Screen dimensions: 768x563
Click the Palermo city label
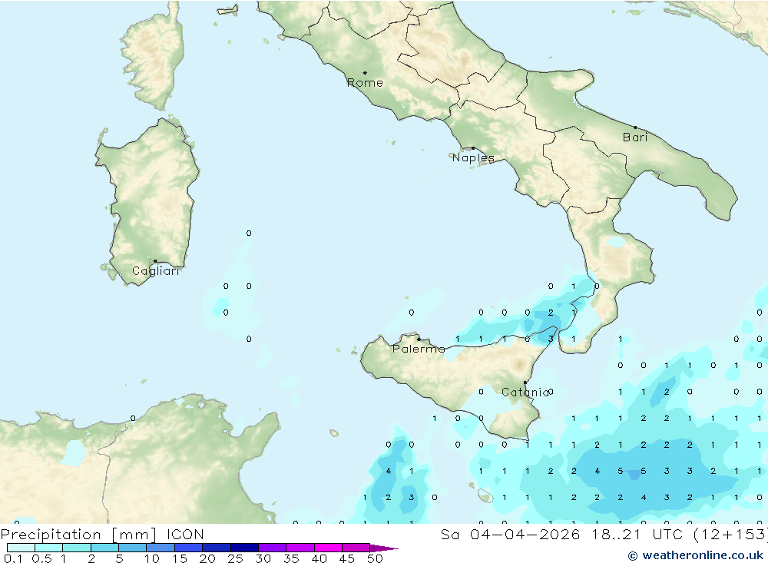[419, 349]
